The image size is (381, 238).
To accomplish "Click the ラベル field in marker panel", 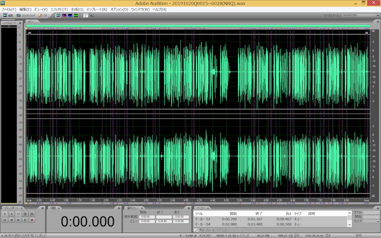I will tap(372, 212).
